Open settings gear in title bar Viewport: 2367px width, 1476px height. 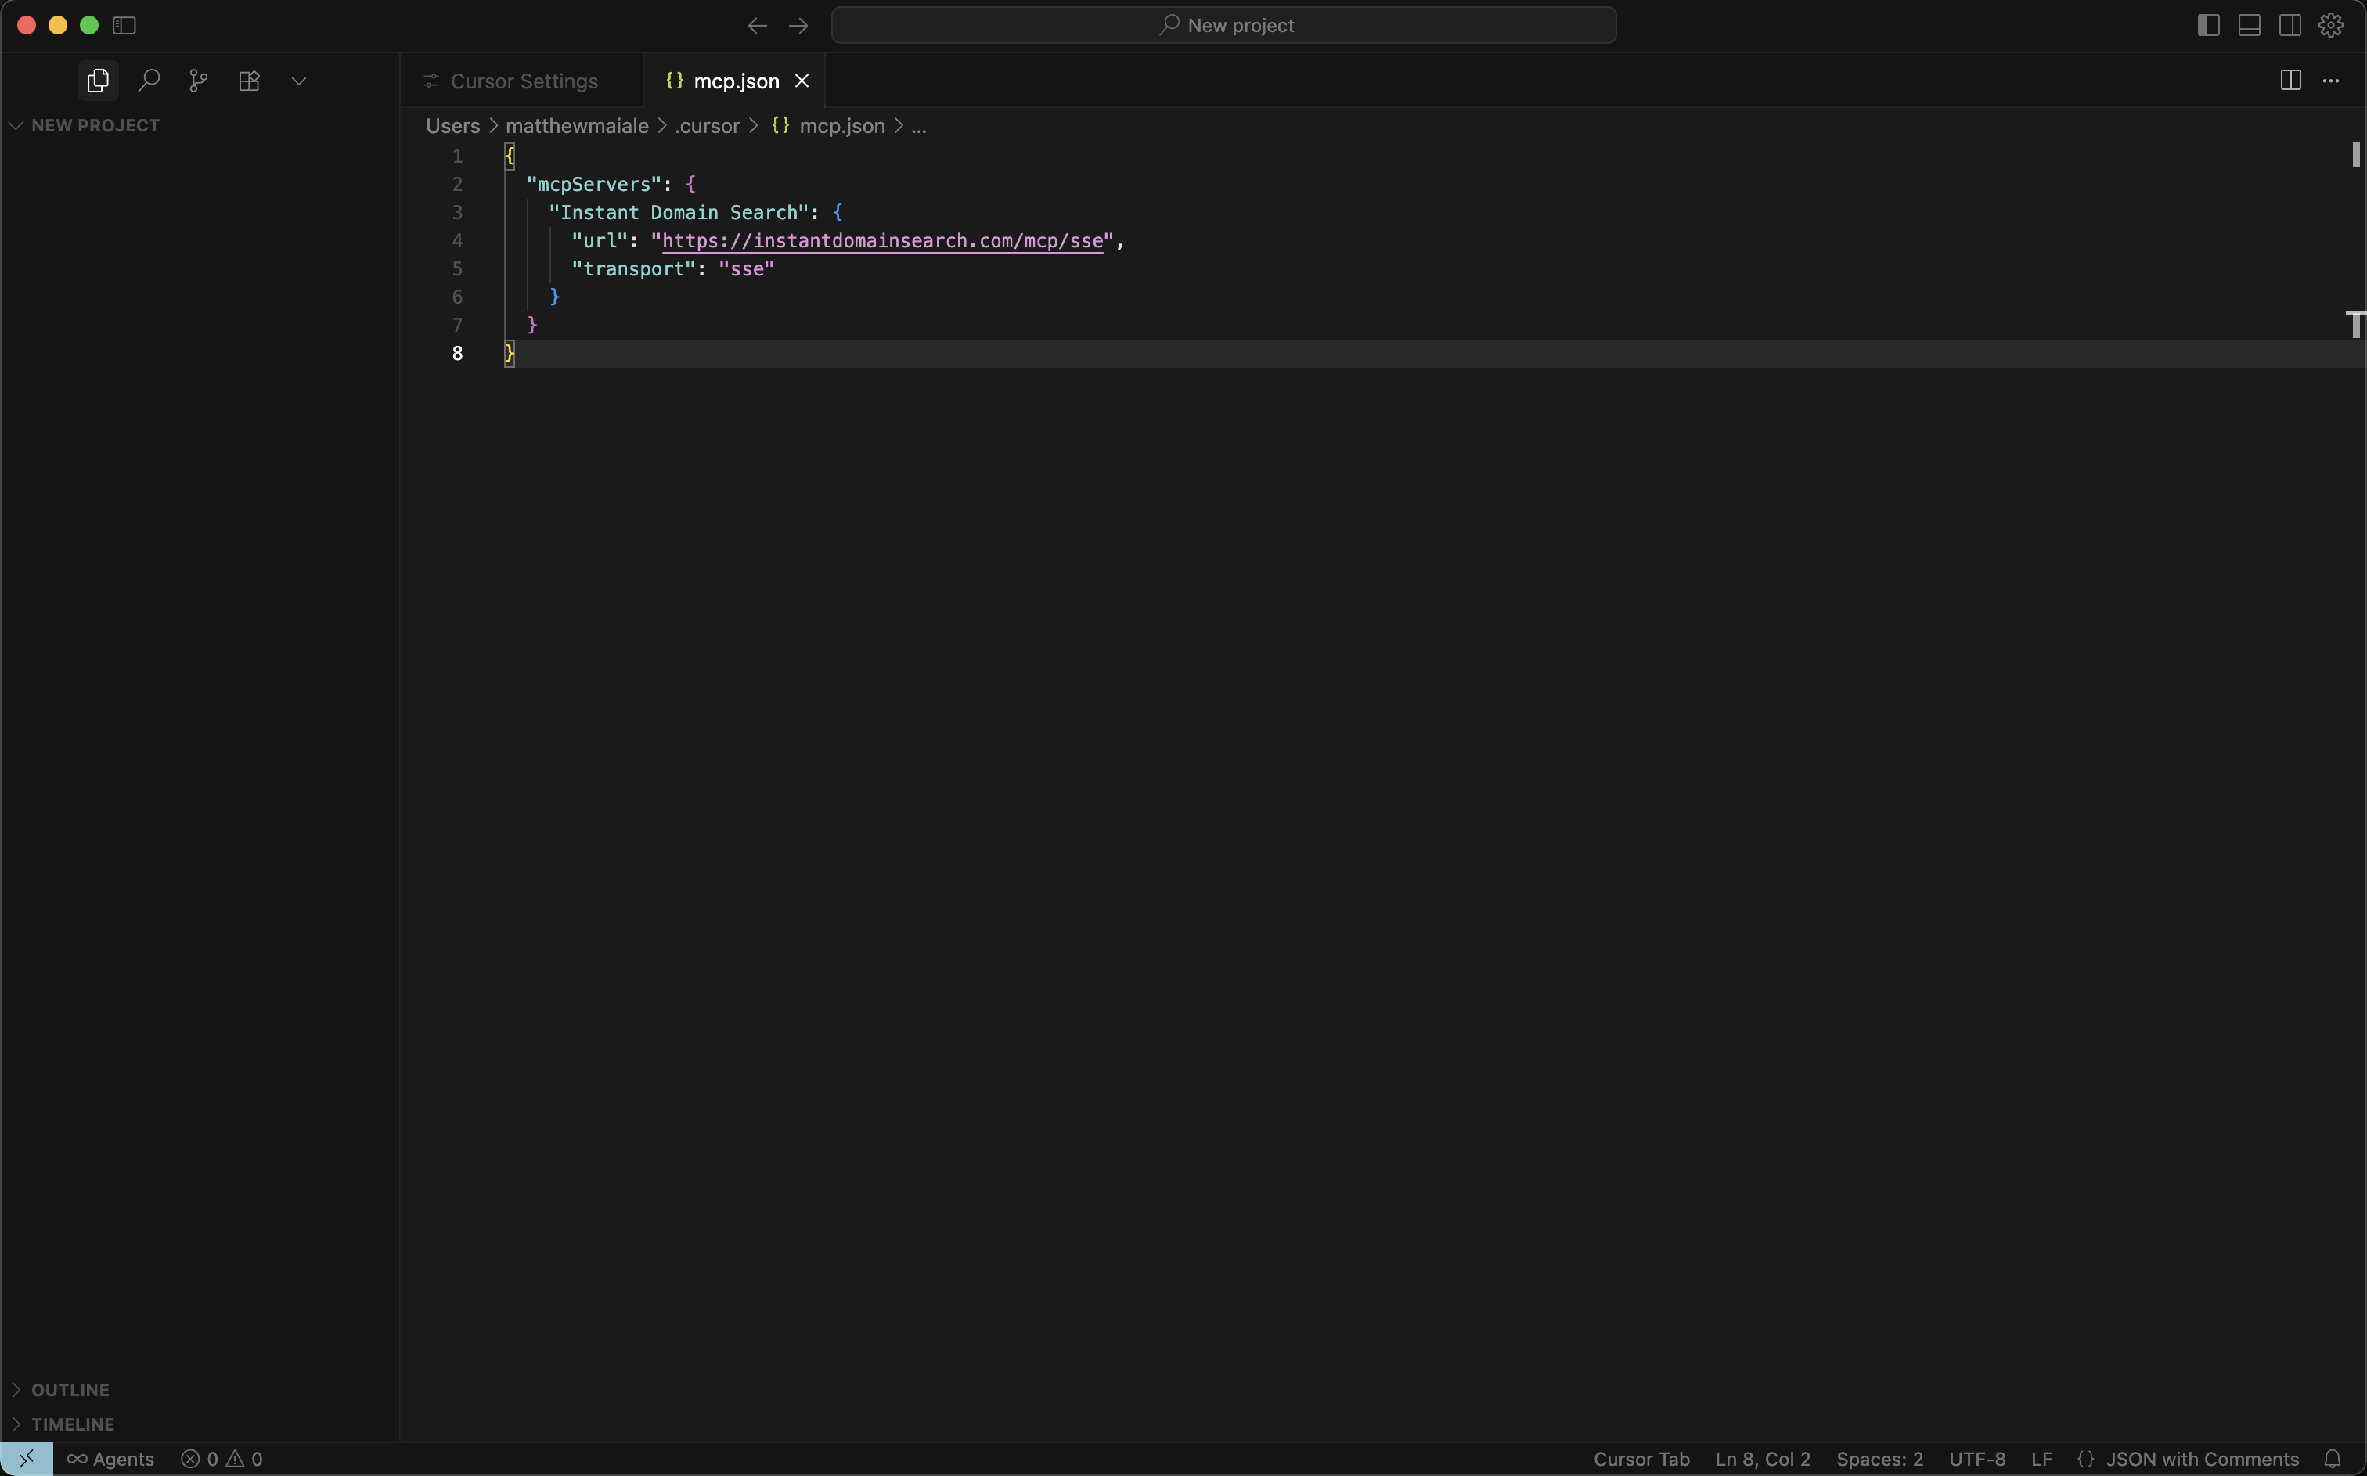[x=2331, y=25]
